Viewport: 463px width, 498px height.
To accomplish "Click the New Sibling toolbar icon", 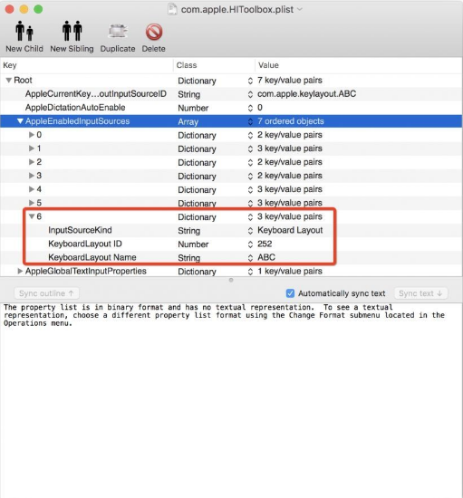I will (x=72, y=31).
